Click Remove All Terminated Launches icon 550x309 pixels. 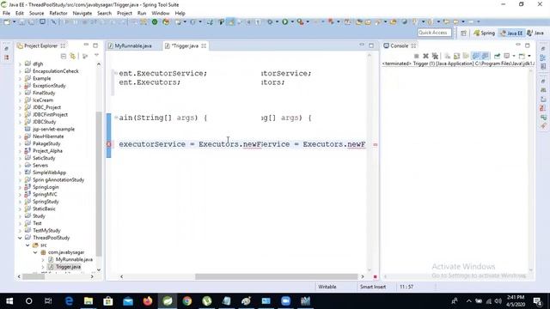coord(435,56)
